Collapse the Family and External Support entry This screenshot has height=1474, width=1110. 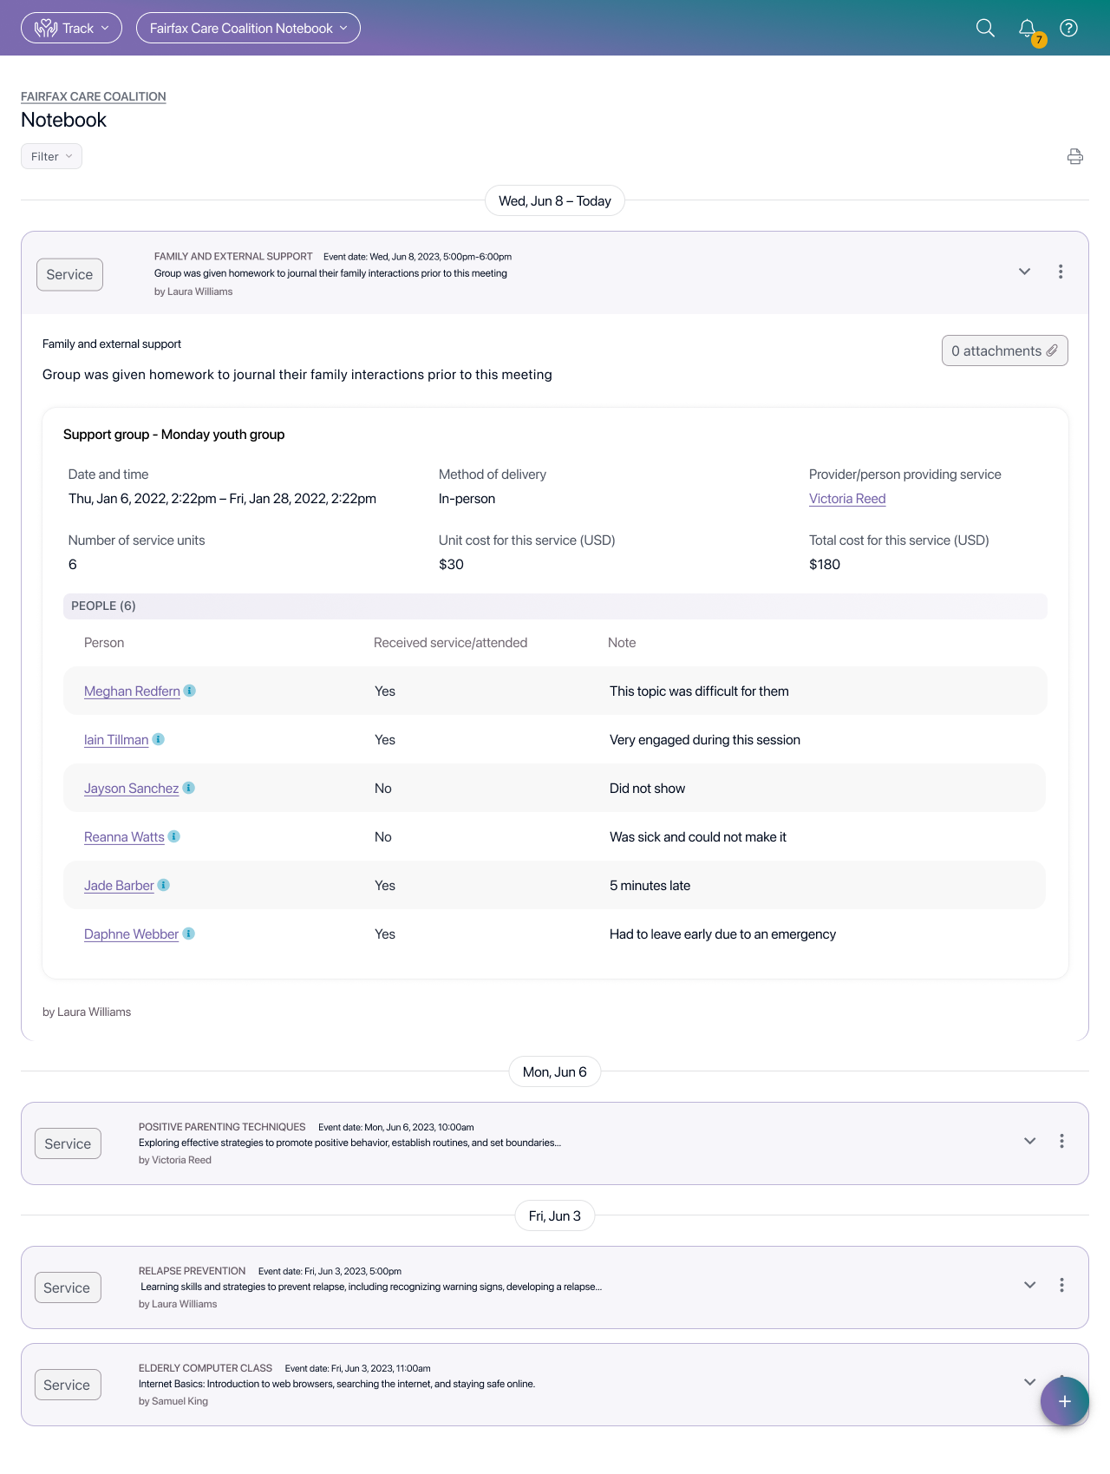click(x=1024, y=272)
